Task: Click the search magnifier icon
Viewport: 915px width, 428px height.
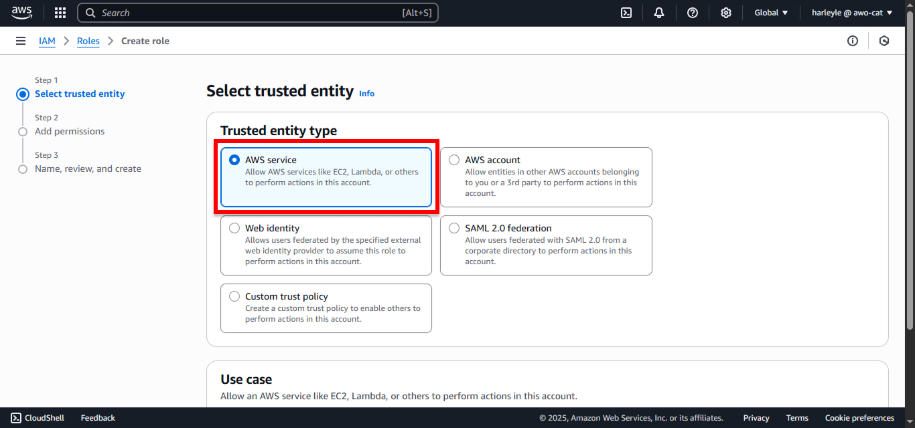Action: click(90, 13)
